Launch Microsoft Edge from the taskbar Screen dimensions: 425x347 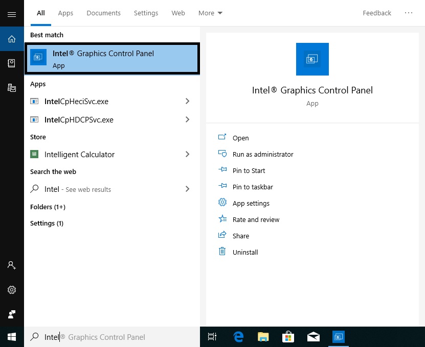click(238, 337)
